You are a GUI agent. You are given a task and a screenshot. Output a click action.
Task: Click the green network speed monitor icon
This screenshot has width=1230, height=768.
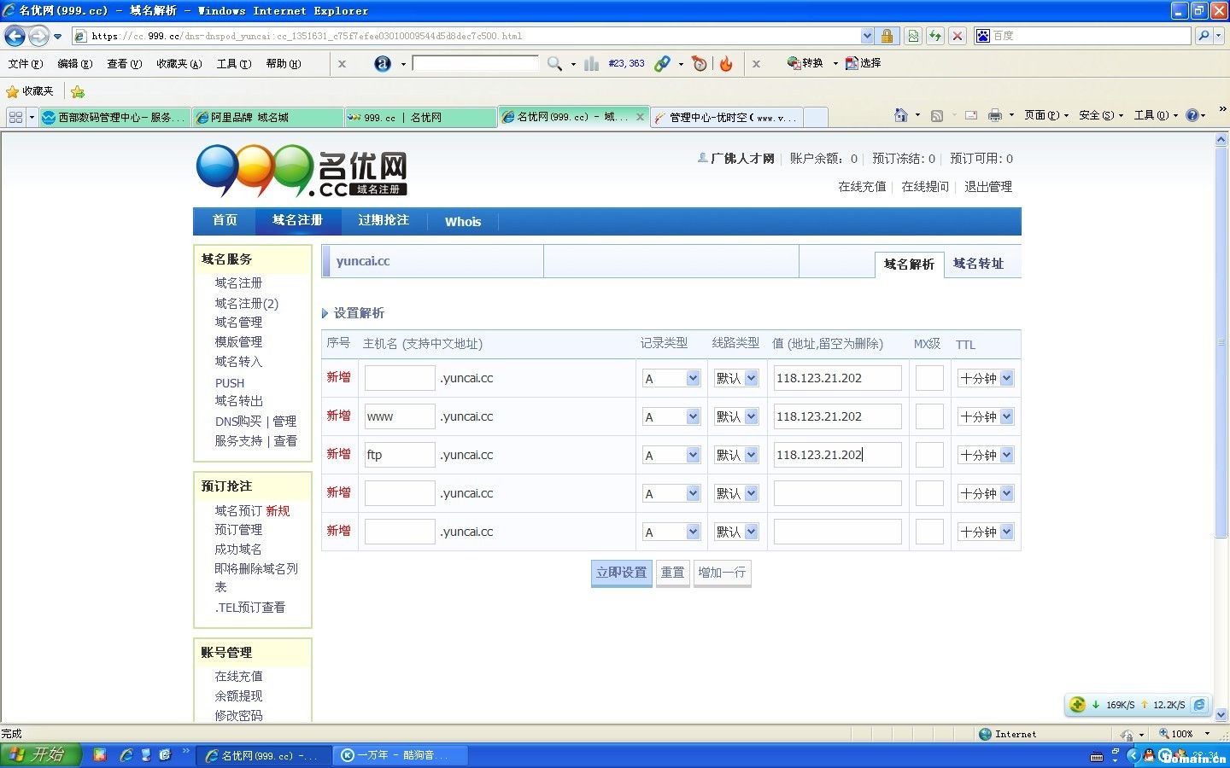1078,705
